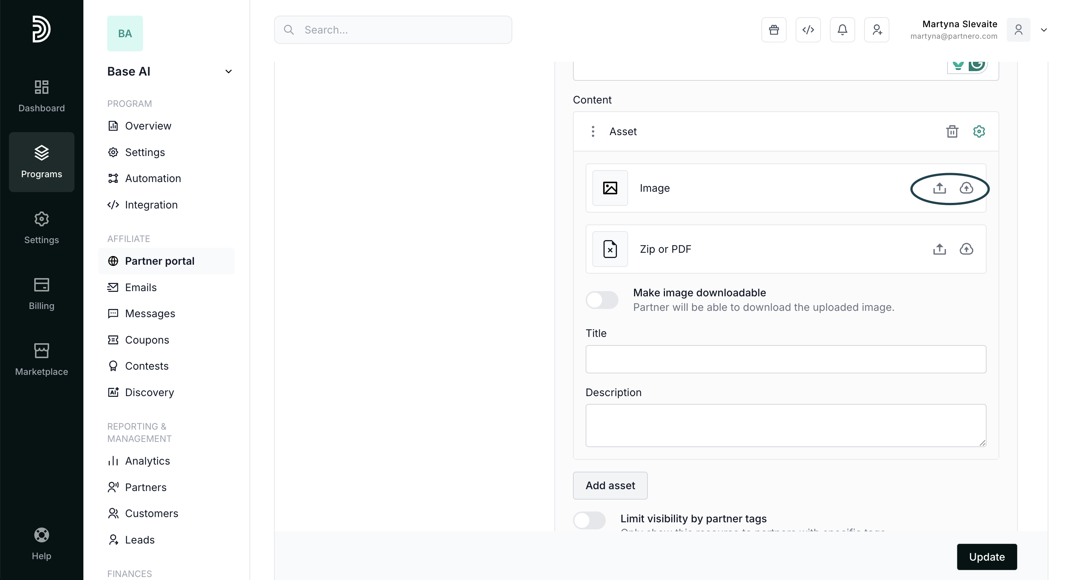Open Asset settings gear icon
The width and height of the screenshot is (1070, 580).
pyautogui.click(x=979, y=131)
